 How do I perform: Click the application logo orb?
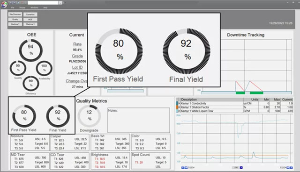[4, 4]
